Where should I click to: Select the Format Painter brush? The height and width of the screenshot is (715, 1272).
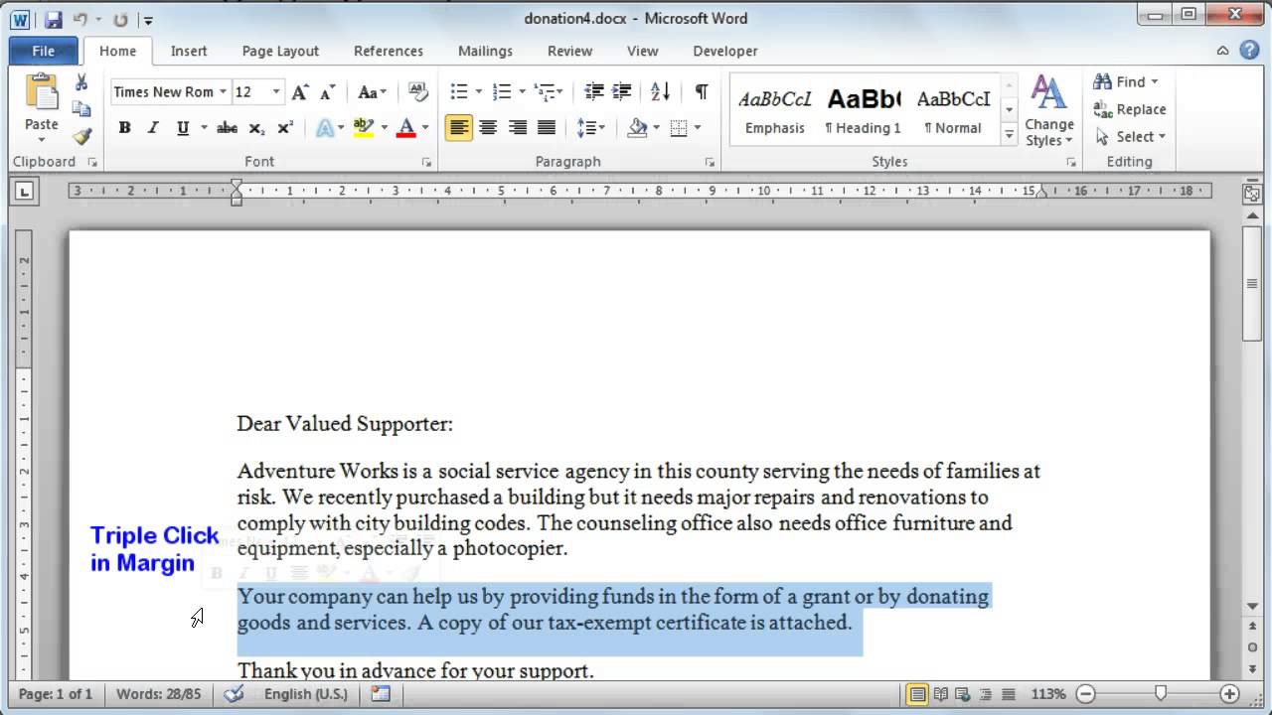[x=81, y=136]
